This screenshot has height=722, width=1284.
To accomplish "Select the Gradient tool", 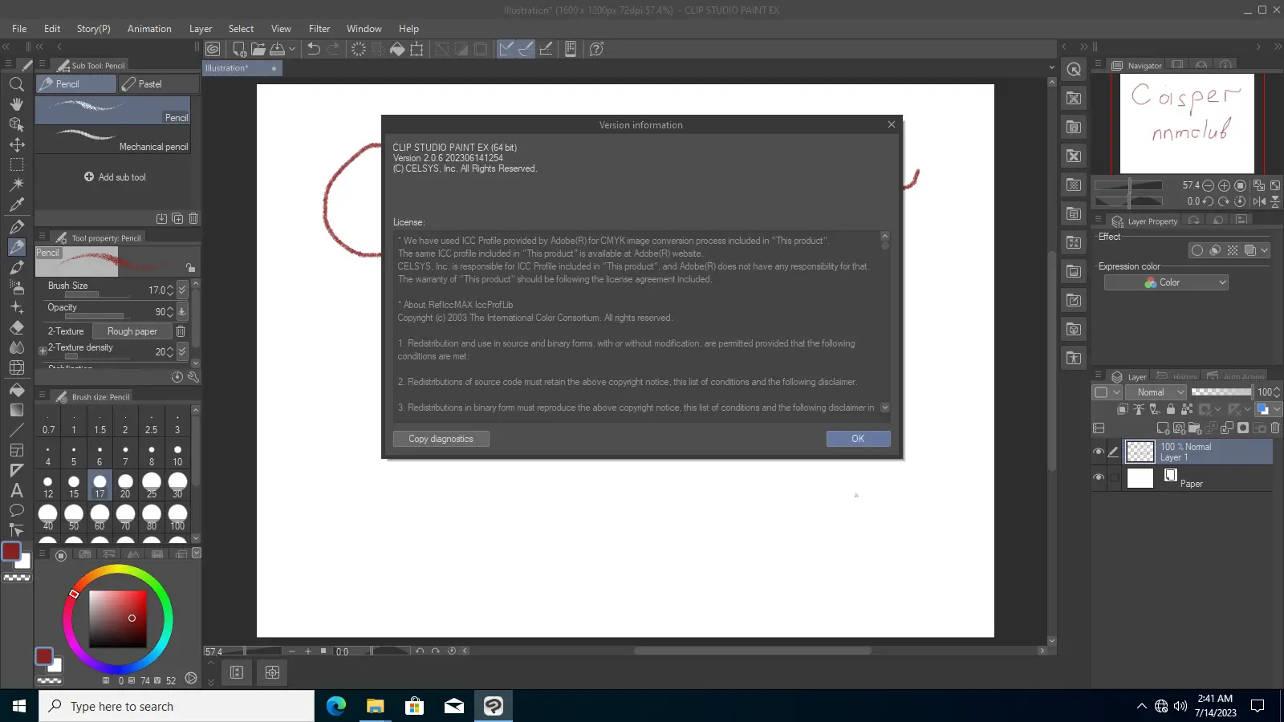I will [16, 410].
